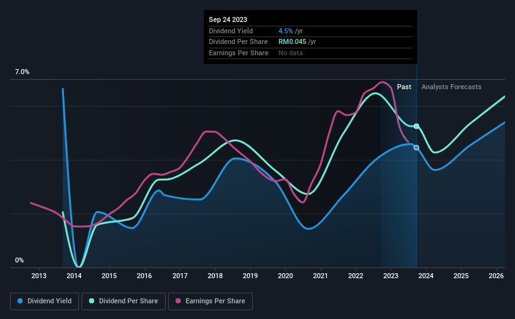Screen dimensions: 515x319
Task: Click 'Earnings Per Share' row label in tooltip
Action: click(238, 53)
